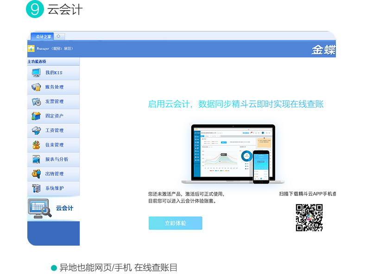366x278 pixels.
Task: Click the 金蝶 logo
Action: (x=323, y=50)
